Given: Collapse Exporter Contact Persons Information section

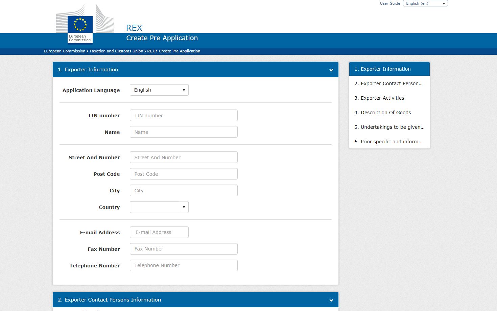Looking at the screenshot, I should pyautogui.click(x=331, y=300).
